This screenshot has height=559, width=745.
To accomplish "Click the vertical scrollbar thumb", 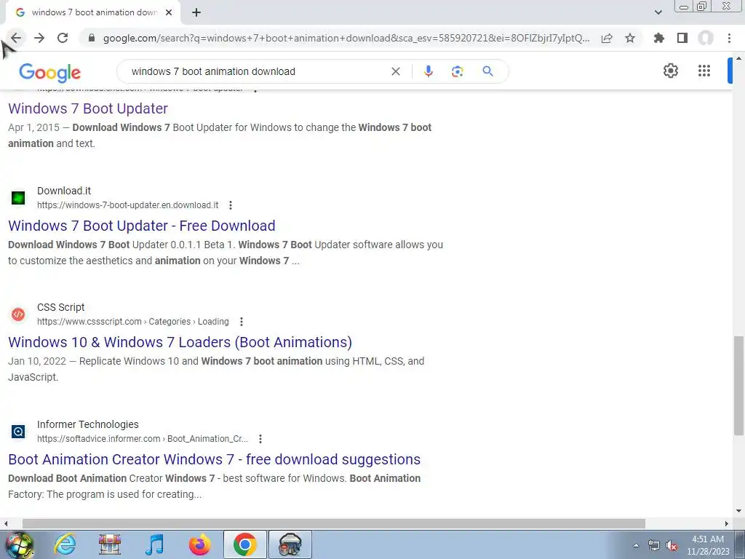I will click(738, 385).
